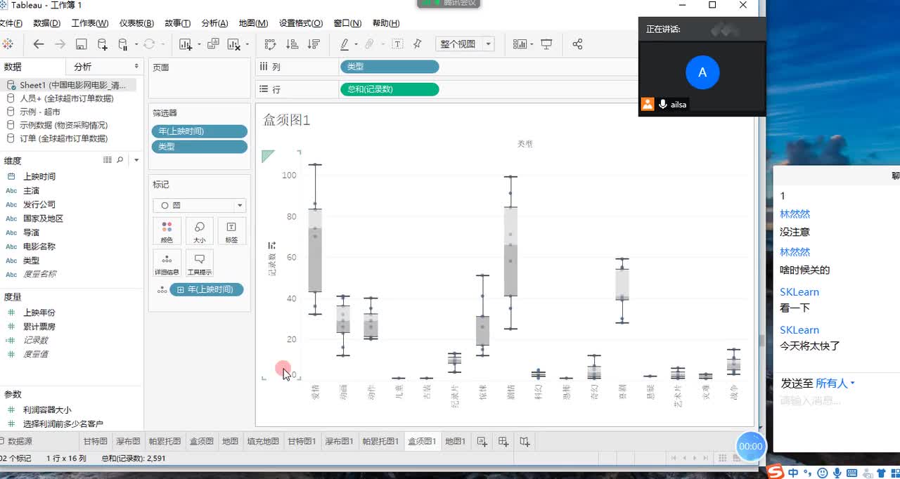Click the microphone icon next to ailsa

coord(662,105)
